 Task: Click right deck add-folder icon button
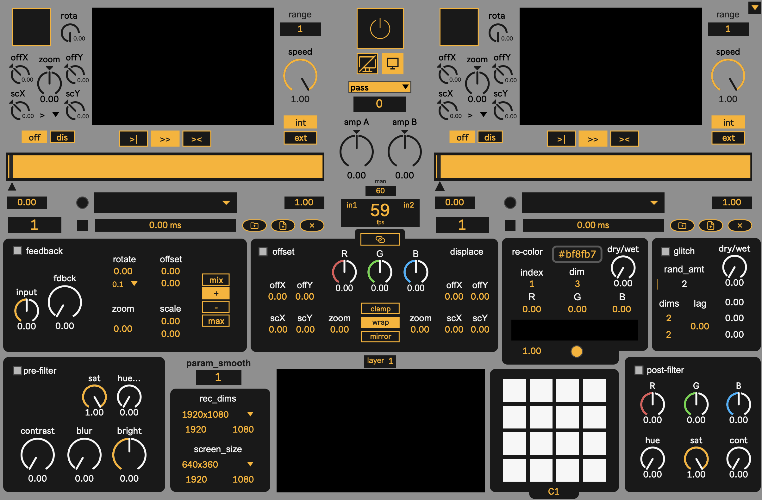point(682,225)
